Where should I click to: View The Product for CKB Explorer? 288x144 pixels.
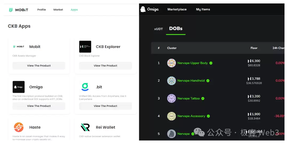click(105, 66)
